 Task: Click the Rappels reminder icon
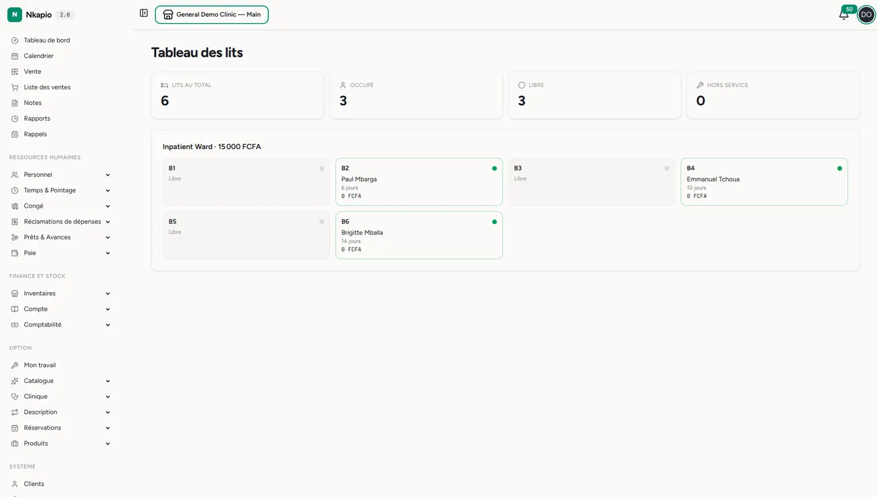tap(15, 134)
